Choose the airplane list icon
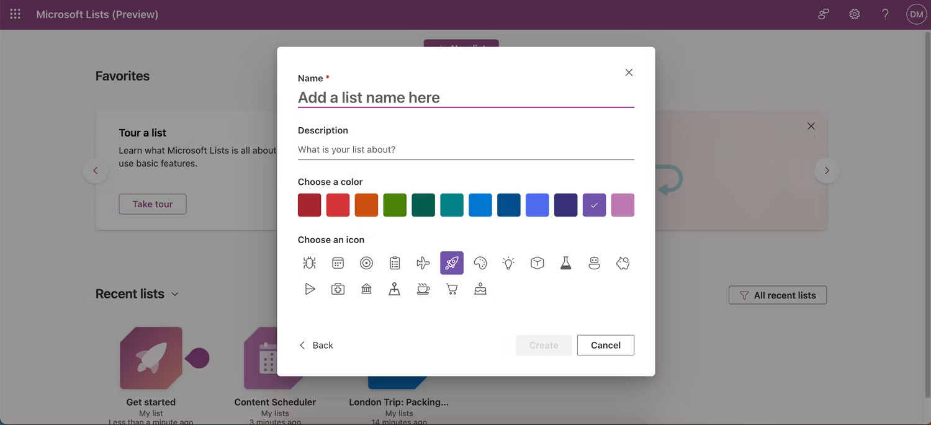 coord(423,263)
